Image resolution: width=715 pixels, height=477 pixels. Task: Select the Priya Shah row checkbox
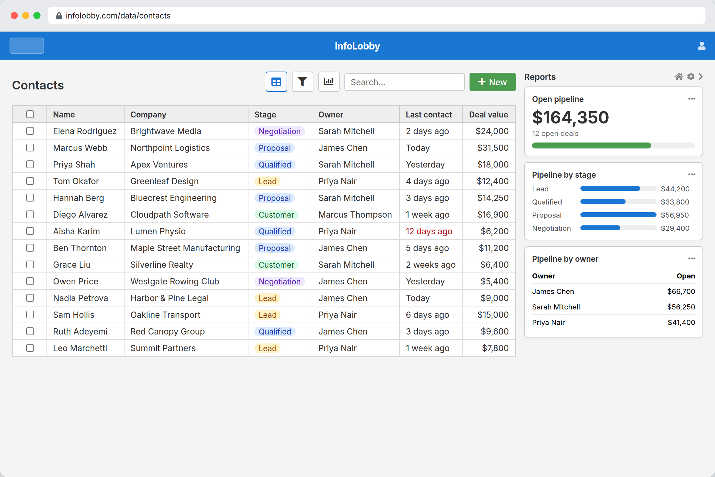[30, 165]
